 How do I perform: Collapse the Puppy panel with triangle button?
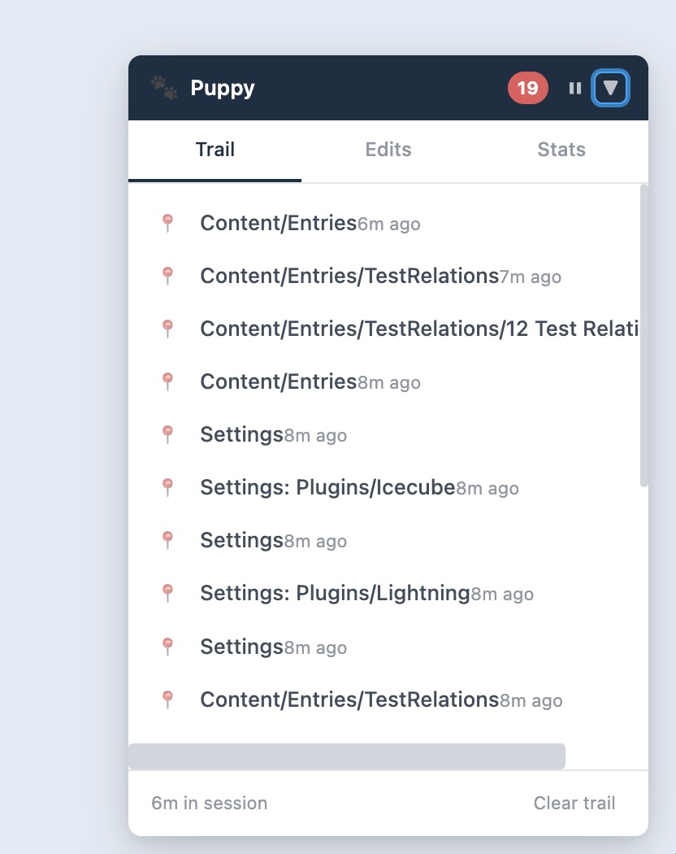[610, 88]
